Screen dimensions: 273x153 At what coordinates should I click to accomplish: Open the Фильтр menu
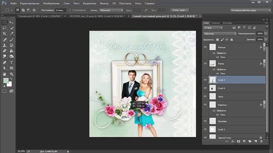[104, 3]
